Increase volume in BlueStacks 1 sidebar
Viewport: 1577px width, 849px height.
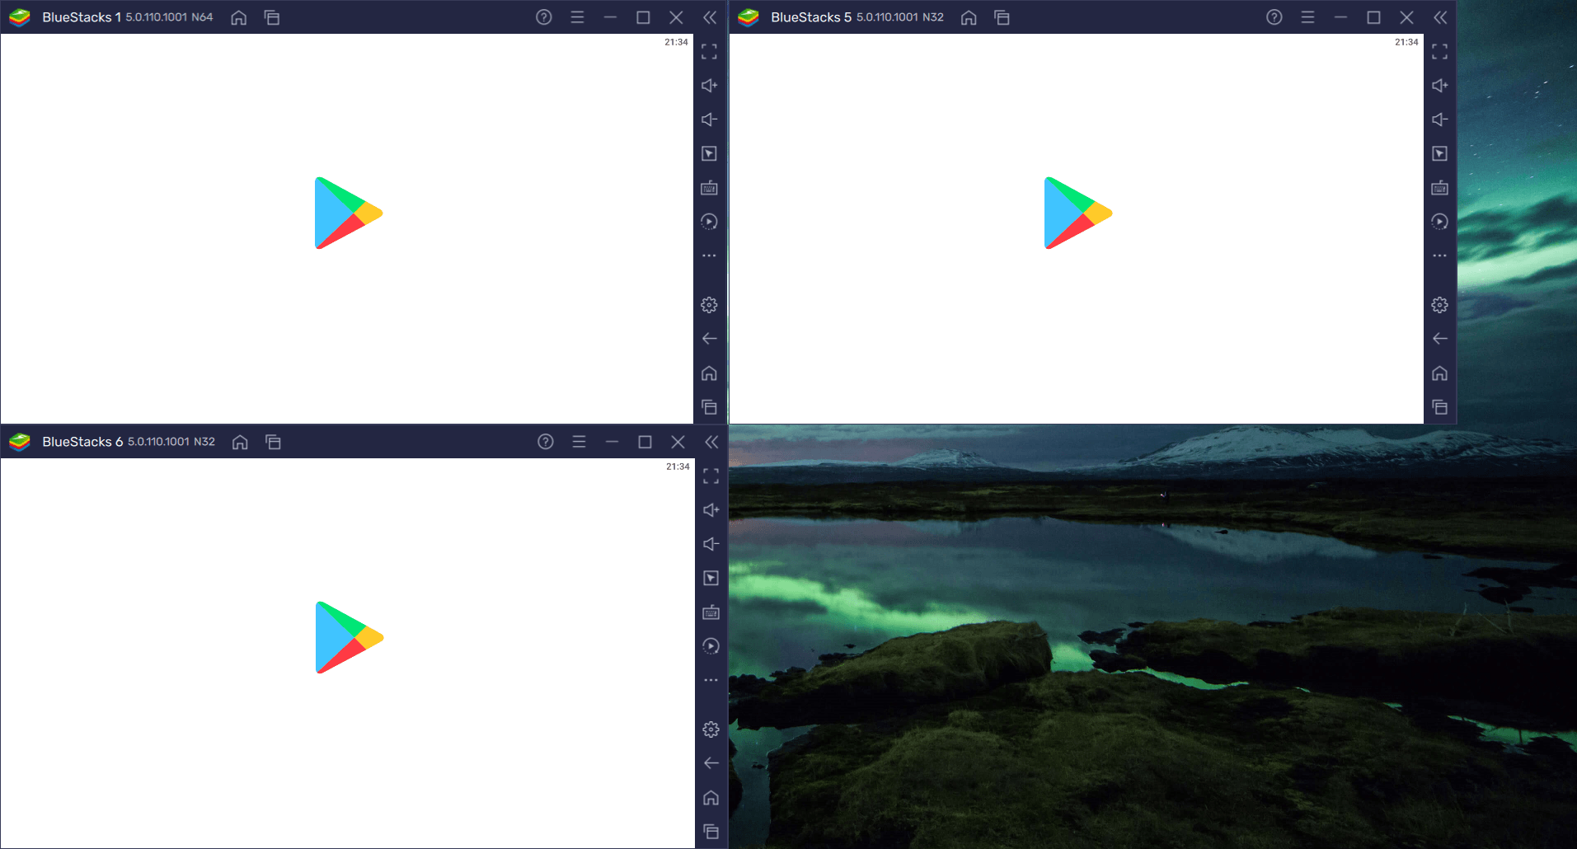(709, 86)
